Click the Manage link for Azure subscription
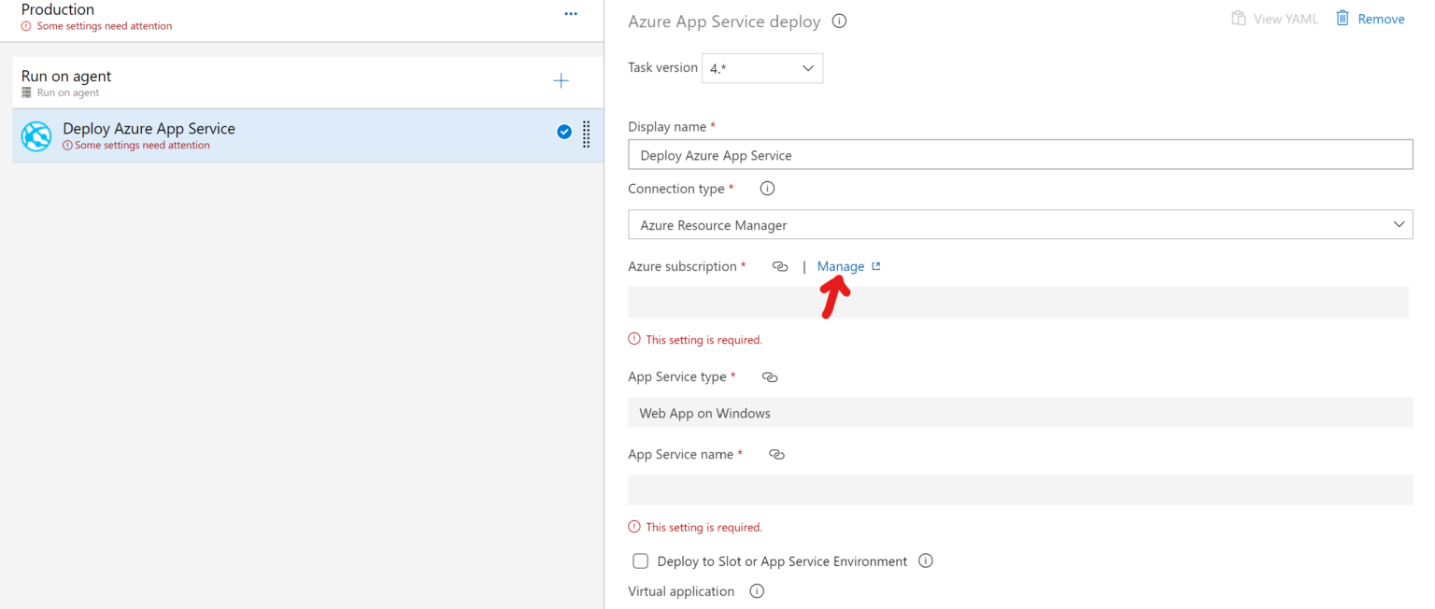 [841, 267]
